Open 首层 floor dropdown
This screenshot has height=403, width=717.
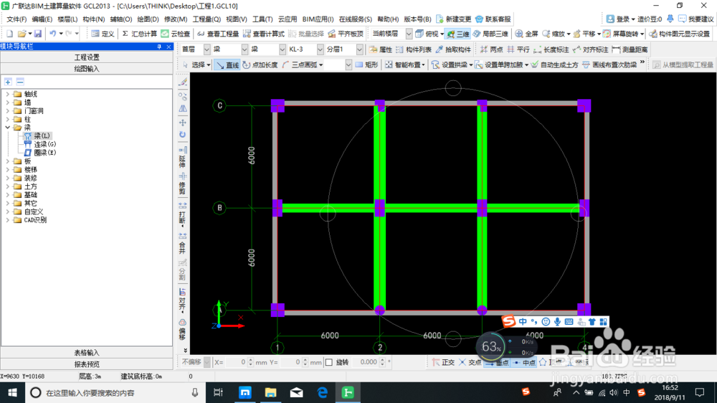pos(206,49)
